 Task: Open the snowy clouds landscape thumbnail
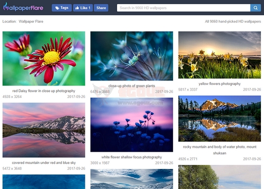pos(132,179)
